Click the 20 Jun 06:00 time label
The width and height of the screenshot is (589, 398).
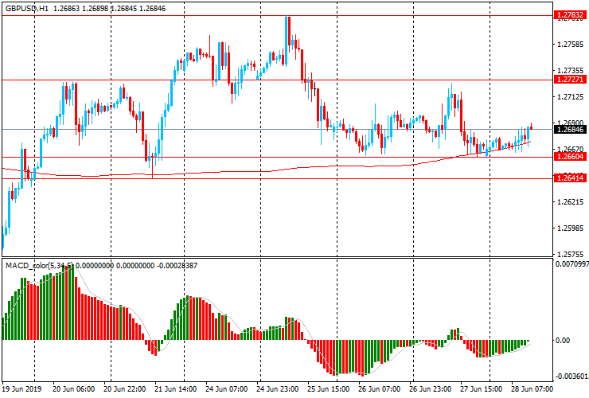point(73,388)
